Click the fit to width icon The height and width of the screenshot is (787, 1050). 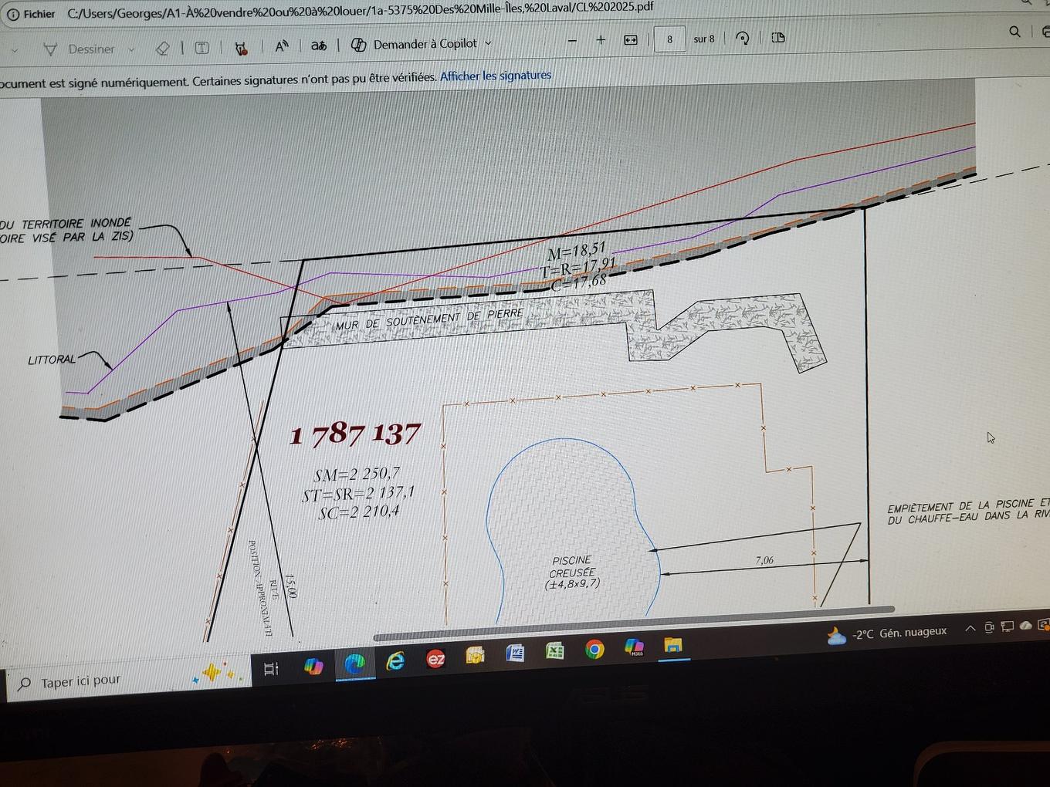coord(631,39)
